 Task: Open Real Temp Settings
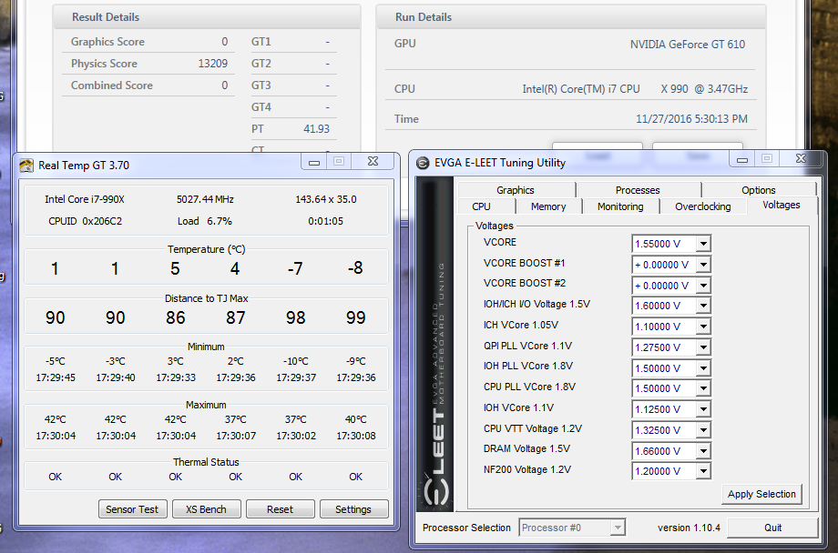353,509
